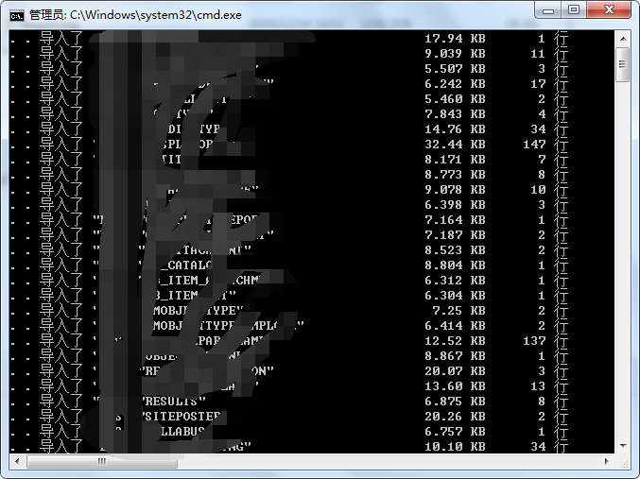Click the value 12.52 KB
Screen dimensions: 640x479
coord(455,341)
